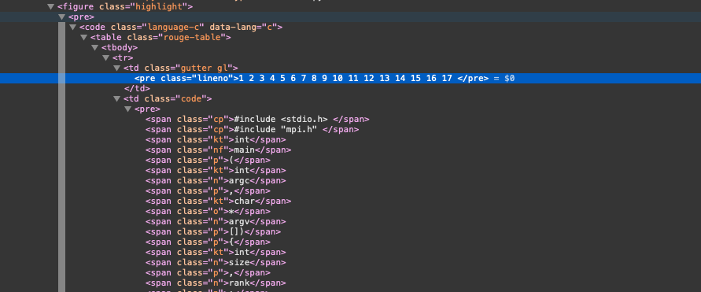The height and width of the screenshot is (292, 701).
Task: Collapse the tbody element
Action: click(94, 48)
